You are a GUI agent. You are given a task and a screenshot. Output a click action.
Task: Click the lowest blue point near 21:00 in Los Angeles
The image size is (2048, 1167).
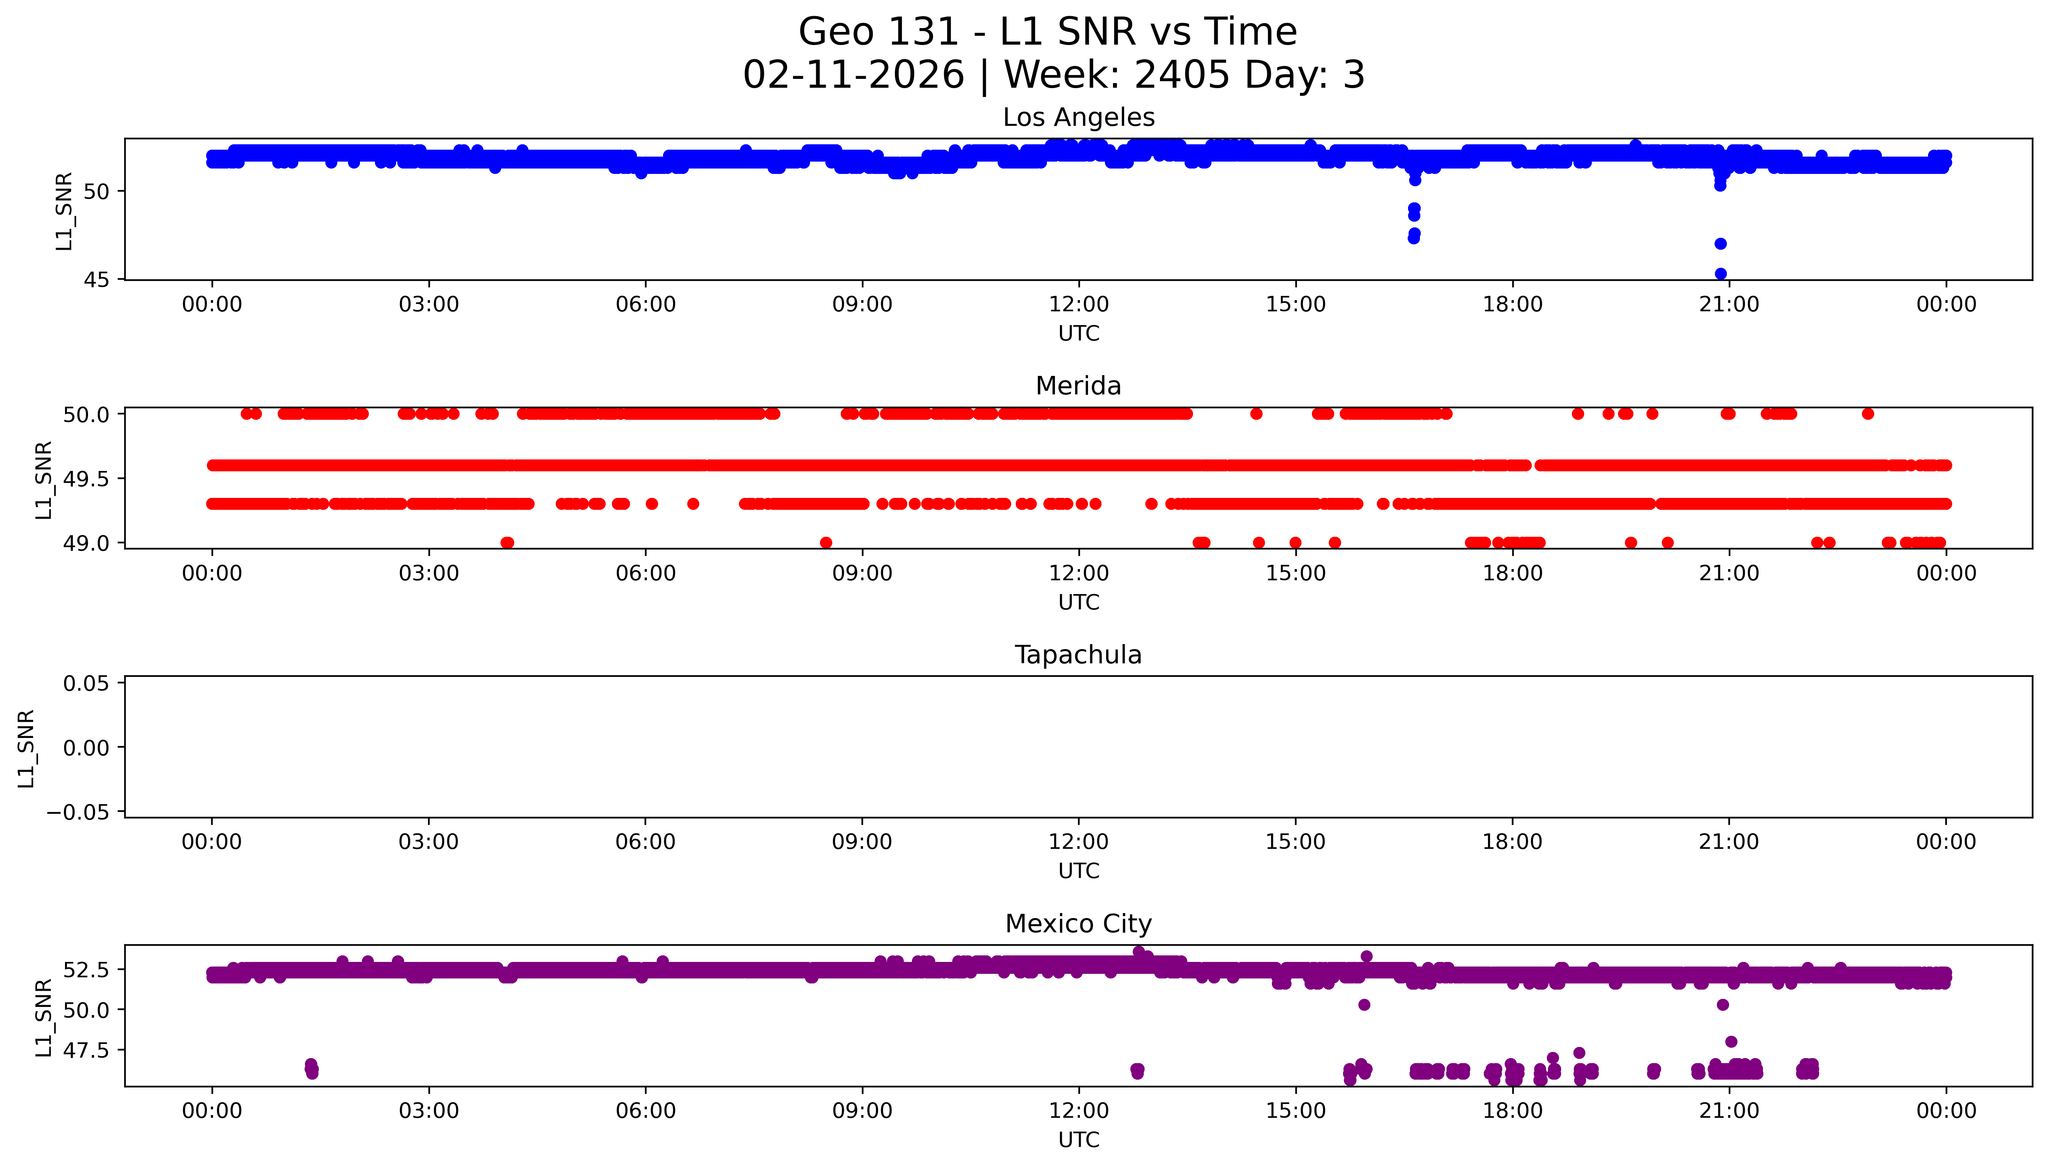1720,274
